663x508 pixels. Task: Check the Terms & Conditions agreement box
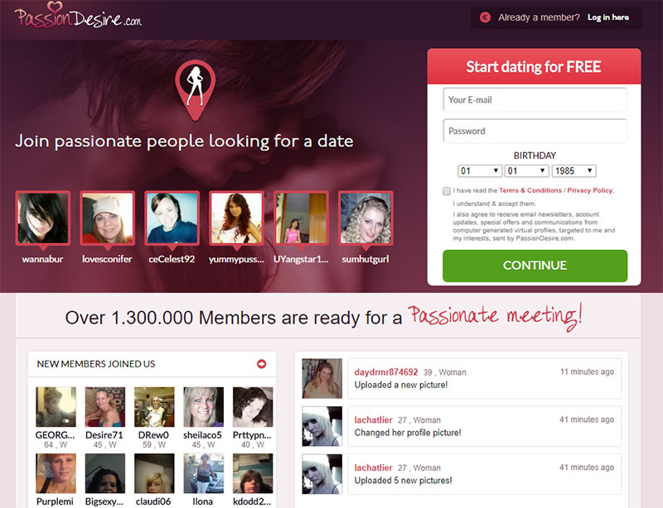click(x=447, y=190)
